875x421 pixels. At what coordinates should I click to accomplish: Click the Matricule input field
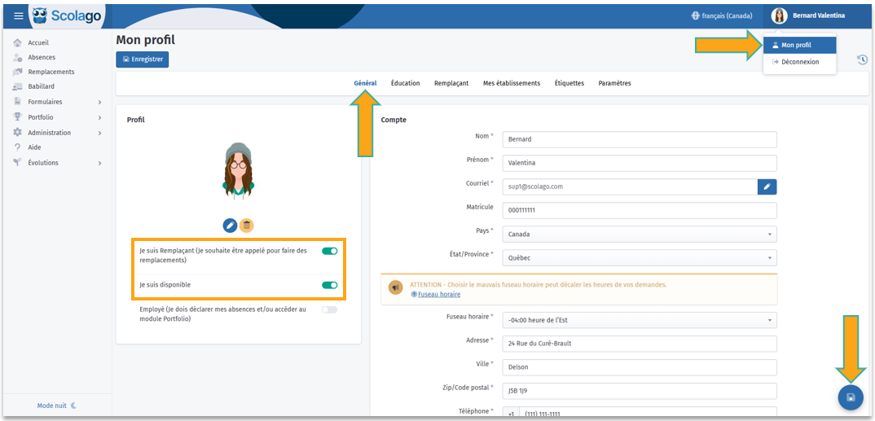(640, 210)
